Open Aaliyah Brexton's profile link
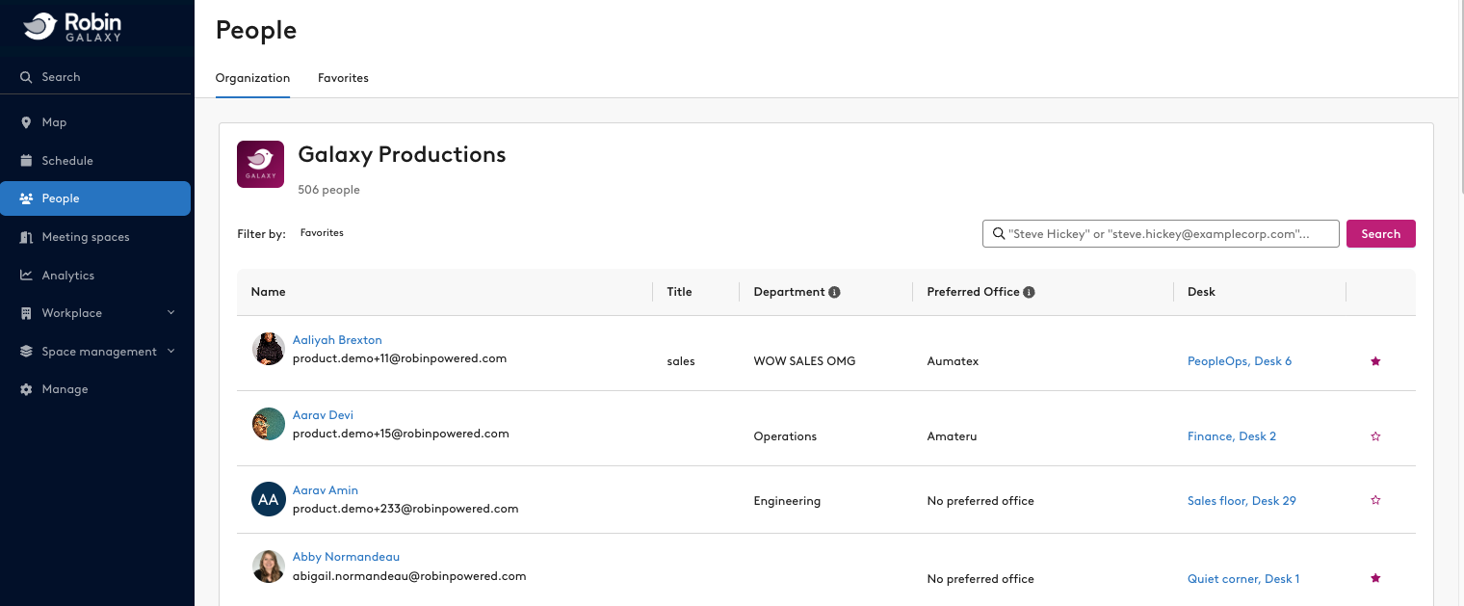This screenshot has width=1464, height=606. click(337, 340)
